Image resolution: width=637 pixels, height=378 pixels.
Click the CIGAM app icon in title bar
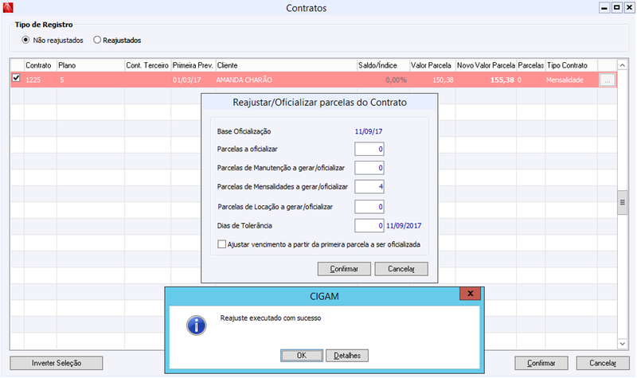point(8,8)
